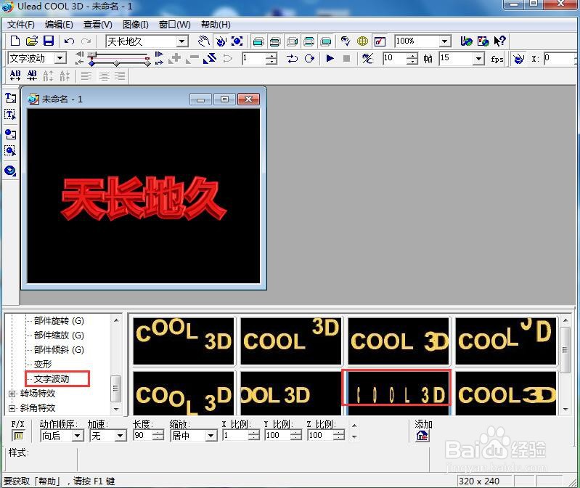Click the Reverse keyframes icon
580x488 pixels.
pos(210,58)
